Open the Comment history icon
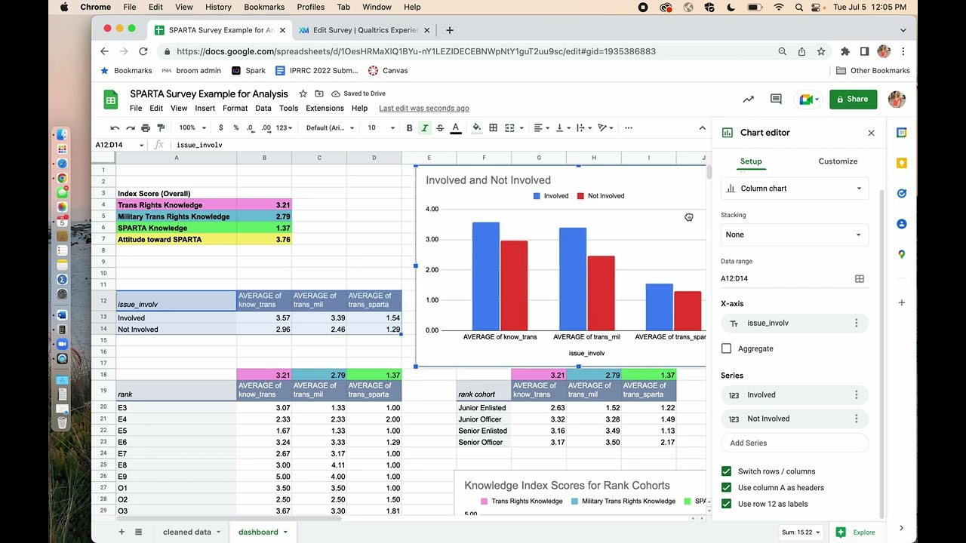The image size is (966, 543). (x=776, y=99)
